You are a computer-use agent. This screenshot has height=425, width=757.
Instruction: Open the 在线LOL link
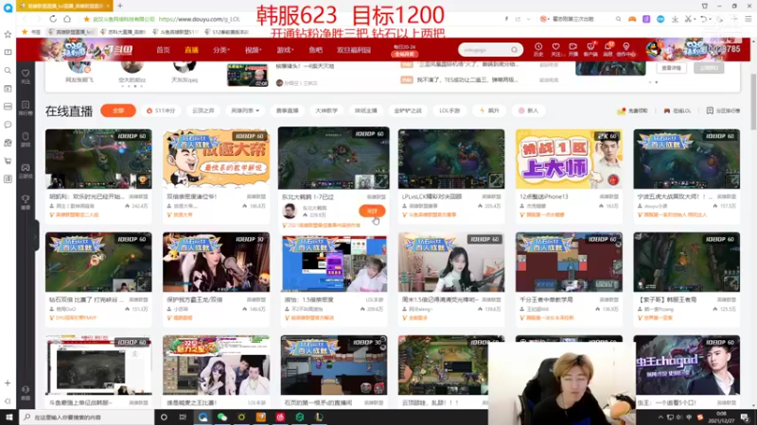(x=677, y=110)
